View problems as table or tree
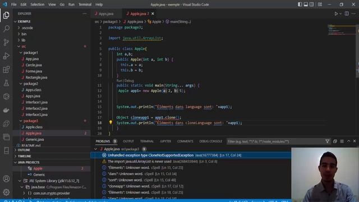359x202 pixels. (x=342, y=141)
